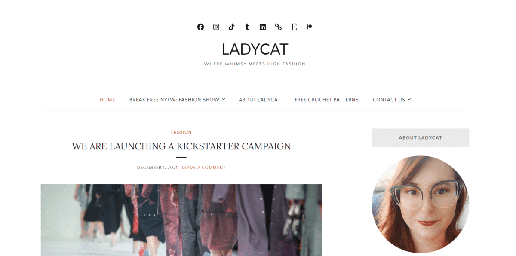
Task: Open the LinkedIn social icon
Action: click(263, 27)
